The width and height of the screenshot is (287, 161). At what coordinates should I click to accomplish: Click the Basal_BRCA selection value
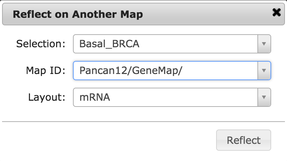(x=109, y=44)
